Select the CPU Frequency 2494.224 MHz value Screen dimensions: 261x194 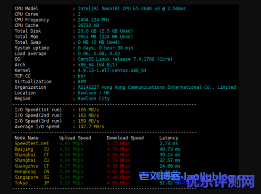point(93,20)
